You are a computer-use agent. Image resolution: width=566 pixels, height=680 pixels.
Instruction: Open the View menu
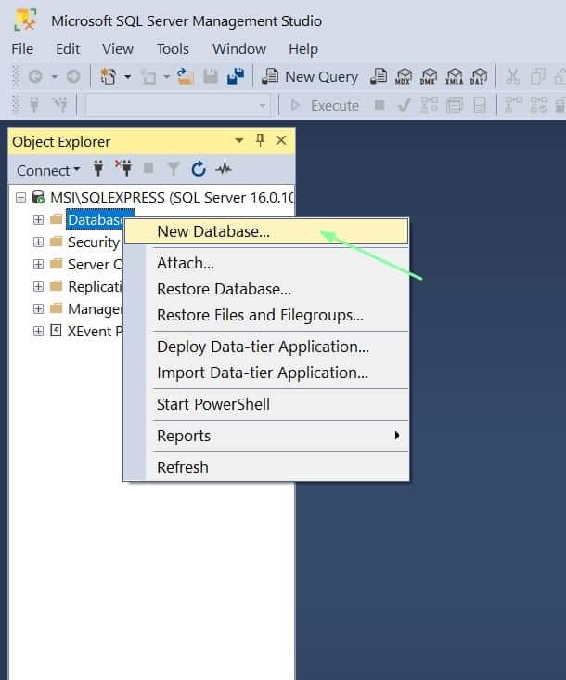click(117, 49)
